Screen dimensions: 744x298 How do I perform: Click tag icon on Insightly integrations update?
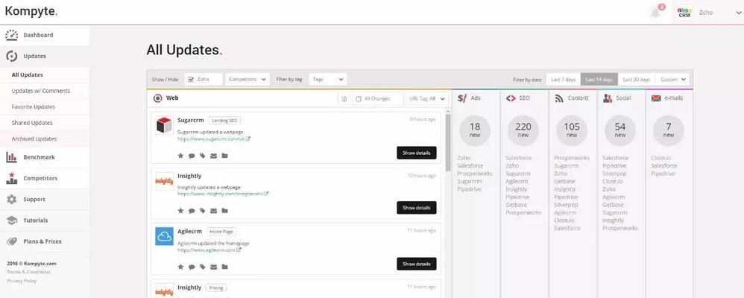coord(203,211)
